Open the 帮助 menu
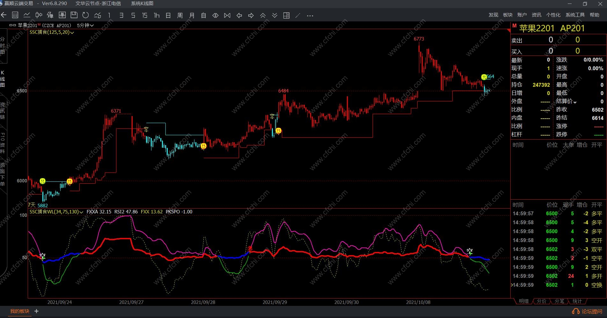607x318 pixels. 594,15
